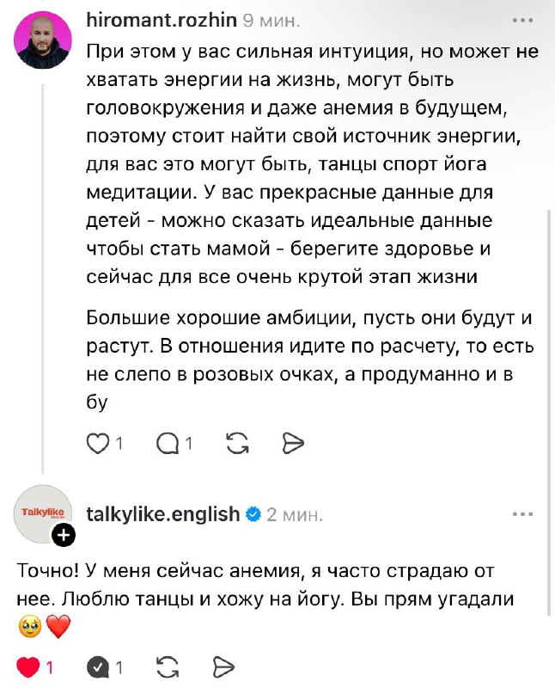
Task: Click the blue verified badge beside talkylike.english
Action: coord(253,514)
